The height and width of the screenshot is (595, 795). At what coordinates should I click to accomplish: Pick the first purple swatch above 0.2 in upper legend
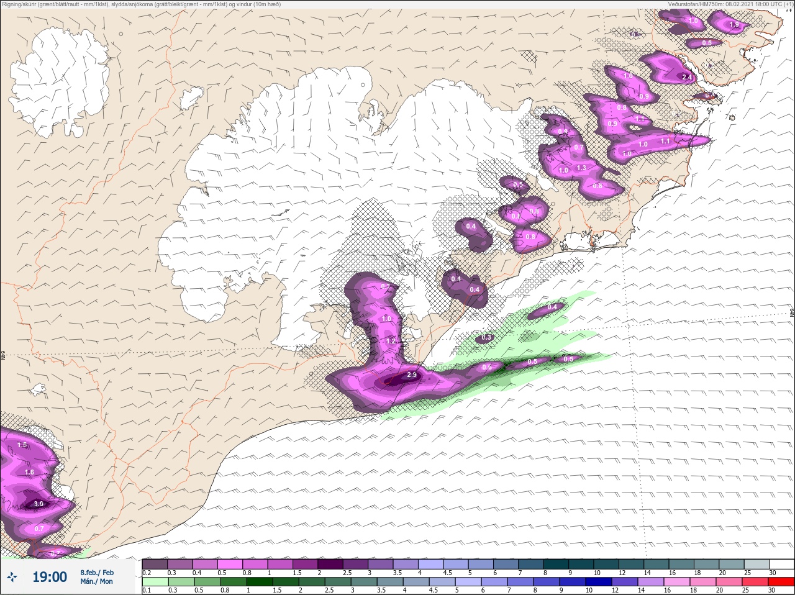155,564
